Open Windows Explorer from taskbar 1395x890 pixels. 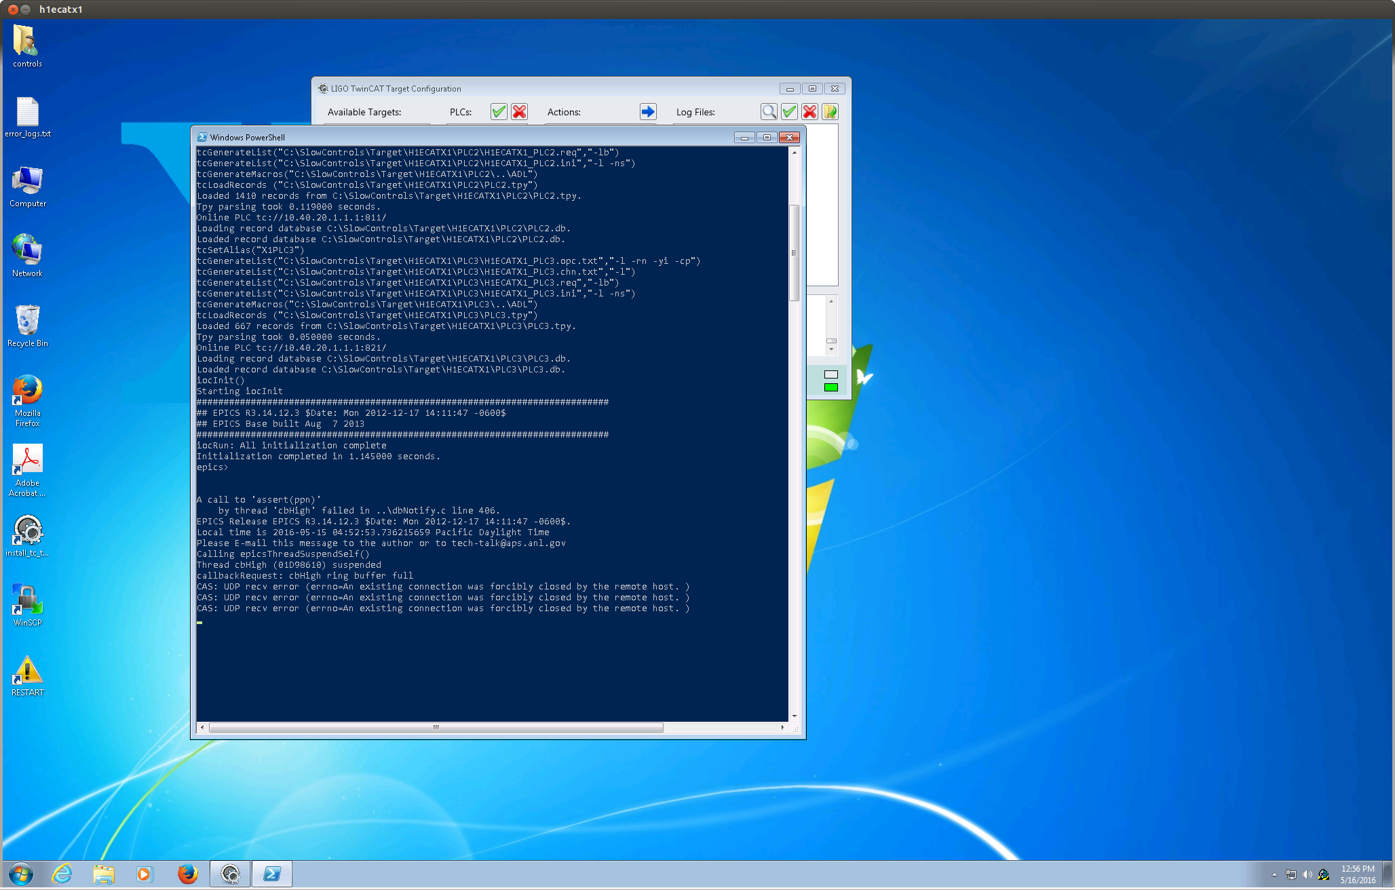coord(104,874)
